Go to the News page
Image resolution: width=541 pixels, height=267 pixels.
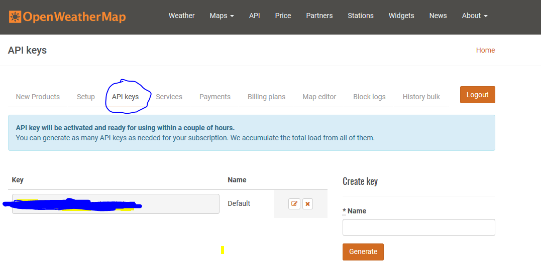438,16
